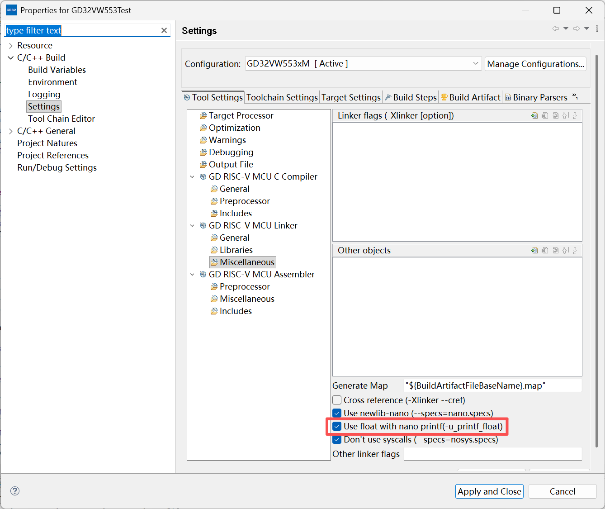Switch to Toolchain Settings tab

(282, 97)
